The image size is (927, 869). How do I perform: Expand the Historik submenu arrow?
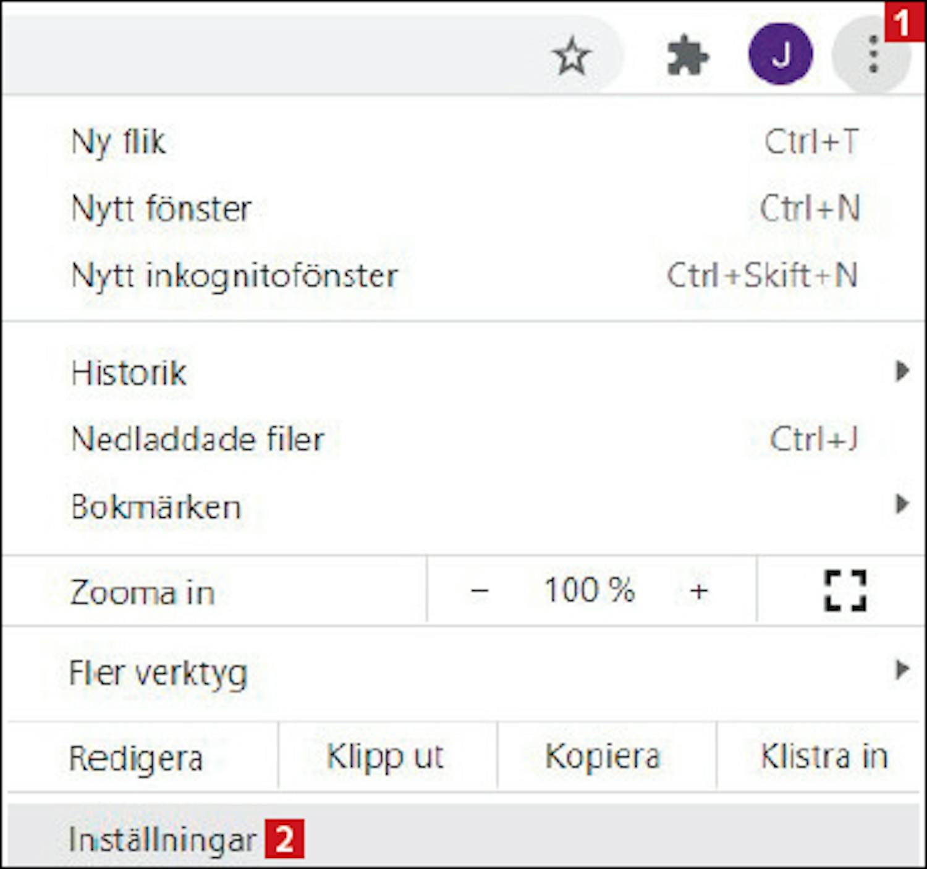[902, 371]
